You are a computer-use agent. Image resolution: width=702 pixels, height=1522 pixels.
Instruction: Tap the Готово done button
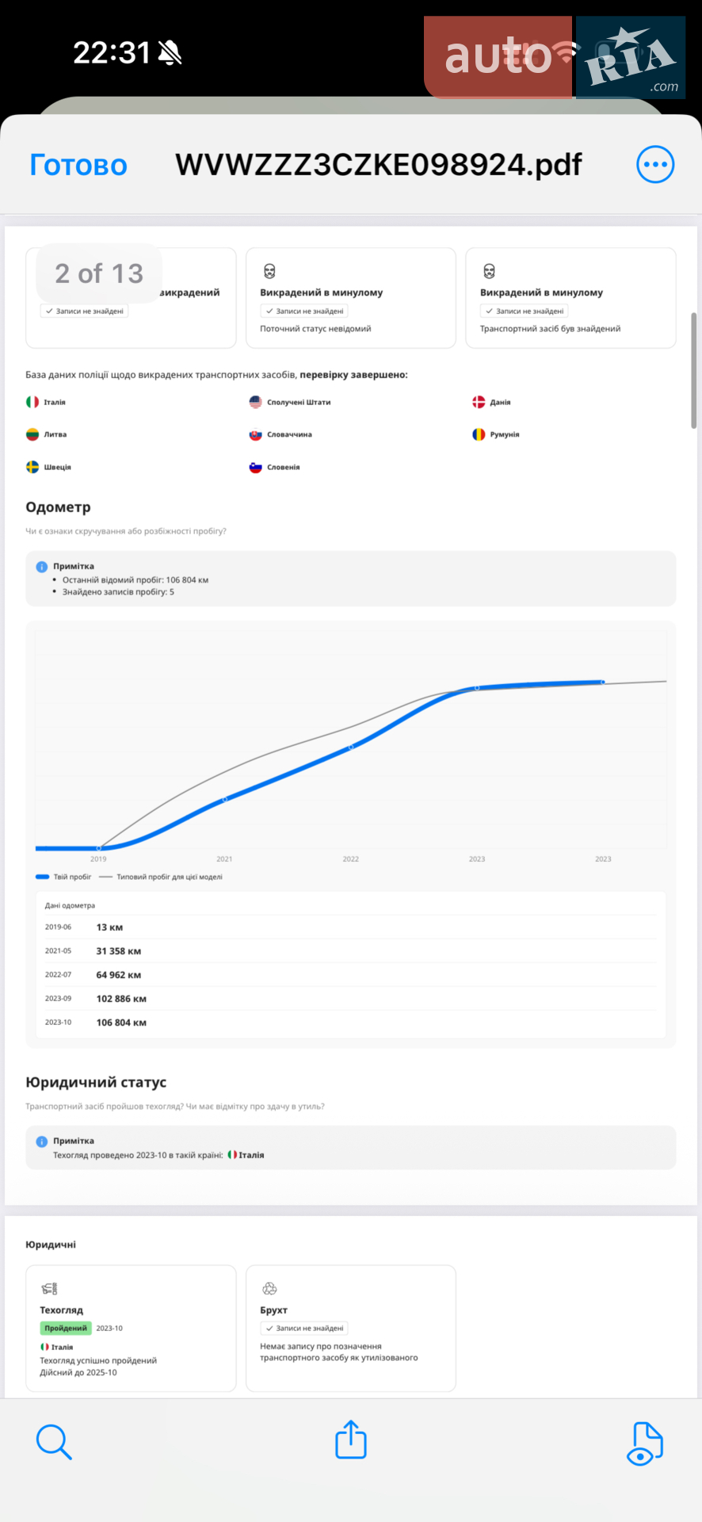coord(78,165)
